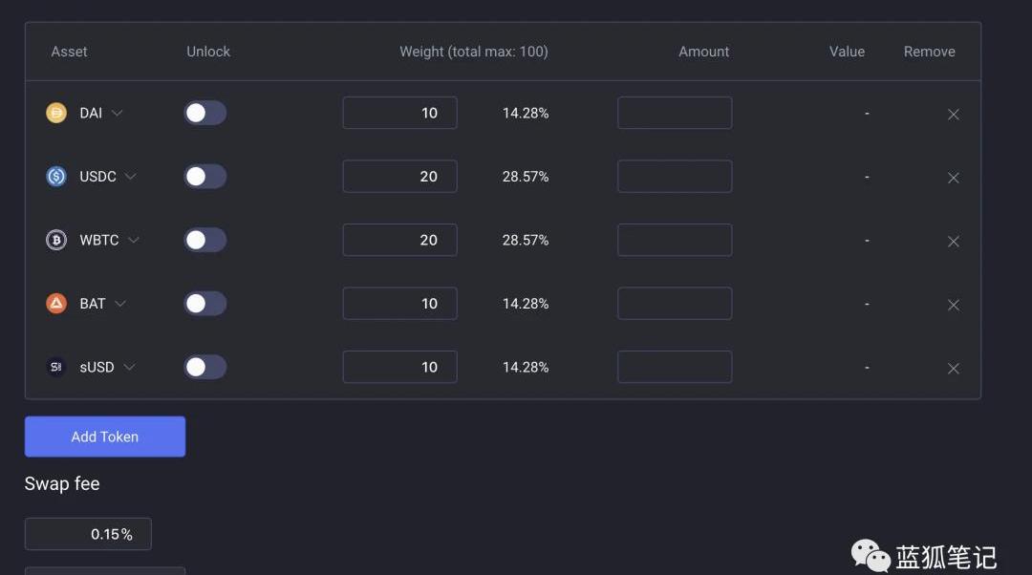
Task: Enable unlock for USDC
Action: (204, 177)
